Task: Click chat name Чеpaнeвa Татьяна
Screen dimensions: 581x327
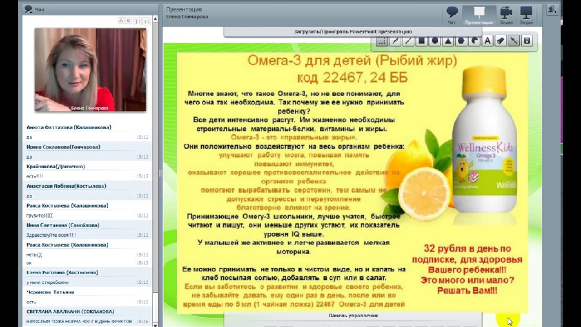Action: pos(50,292)
